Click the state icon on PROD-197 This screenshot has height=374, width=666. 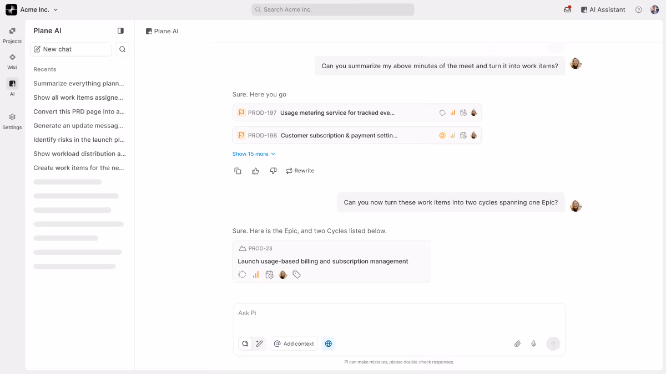point(442,112)
